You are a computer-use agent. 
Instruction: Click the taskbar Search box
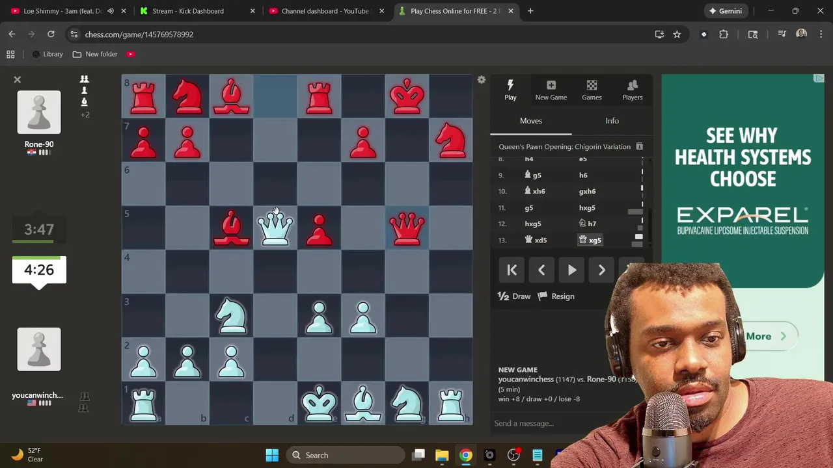(346, 455)
